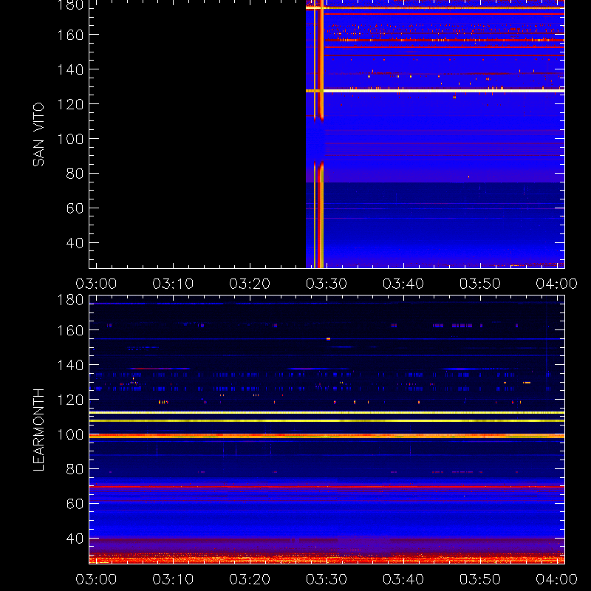The height and width of the screenshot is (591, 591).
Task: Pick the 04:00 time label under the Learmonth panel
Action: (557, 579)
